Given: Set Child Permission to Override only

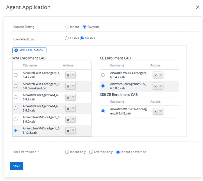Looking at the screenshot, I should pyautogui.click(x=91, y=152).
